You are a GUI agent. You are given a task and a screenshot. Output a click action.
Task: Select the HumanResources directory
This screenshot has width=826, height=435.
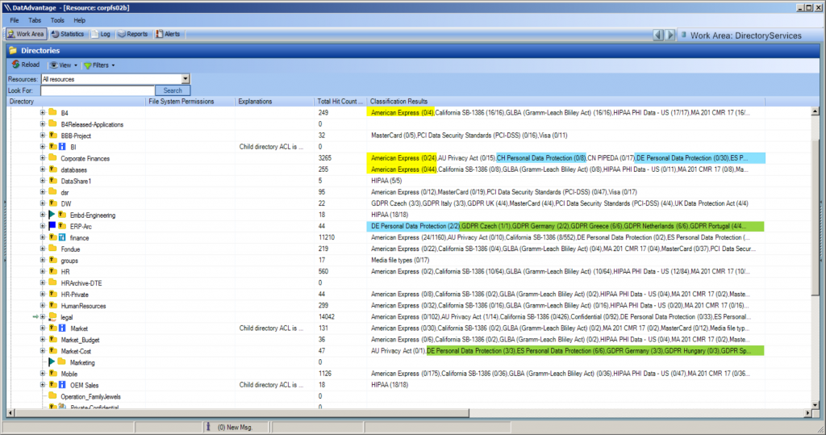[83, 306]
